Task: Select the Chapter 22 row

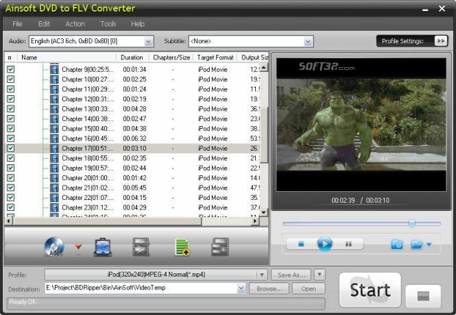Action: tap(132, 198)
